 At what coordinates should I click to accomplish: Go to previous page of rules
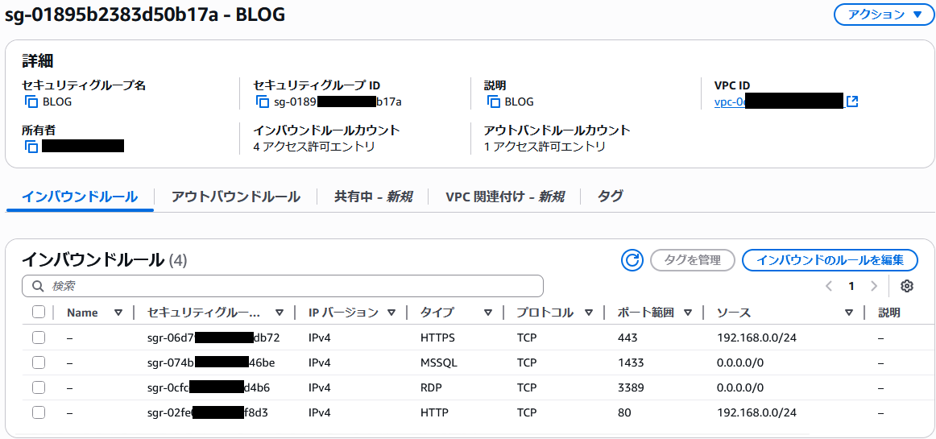pos(828,286)
